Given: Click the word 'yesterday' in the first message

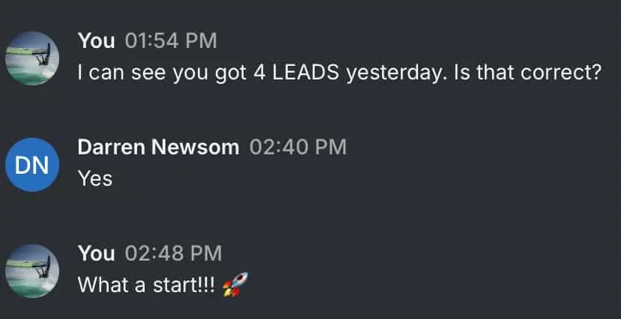Looking at the screenshot, I should click(x=396, y=73).
